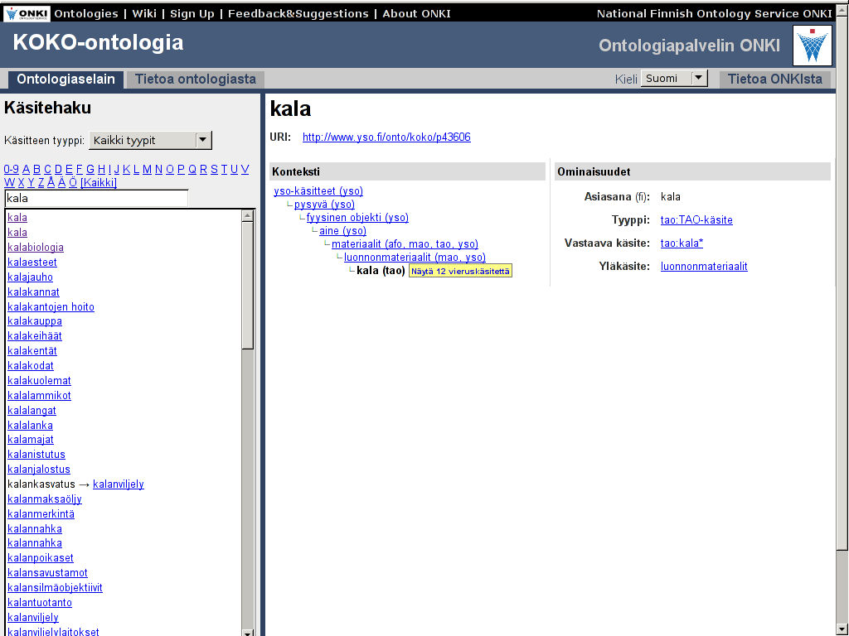Select kalalanka in results list

click(x=31, y=425)
